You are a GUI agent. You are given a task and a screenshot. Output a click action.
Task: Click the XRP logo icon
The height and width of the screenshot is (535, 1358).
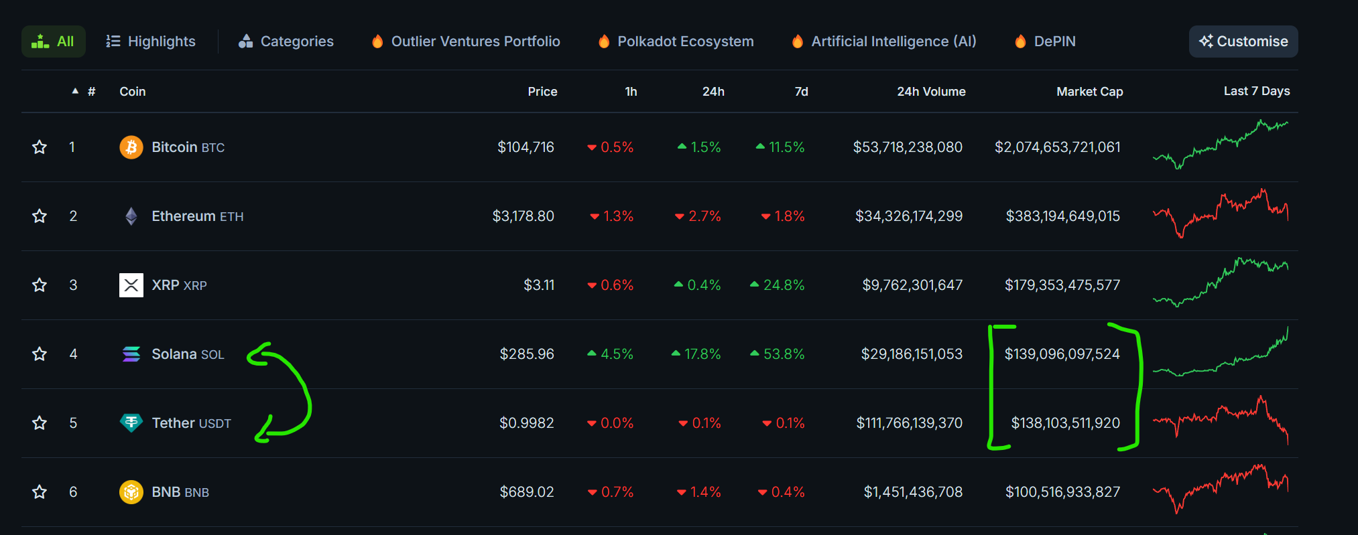tap(131, 285)
